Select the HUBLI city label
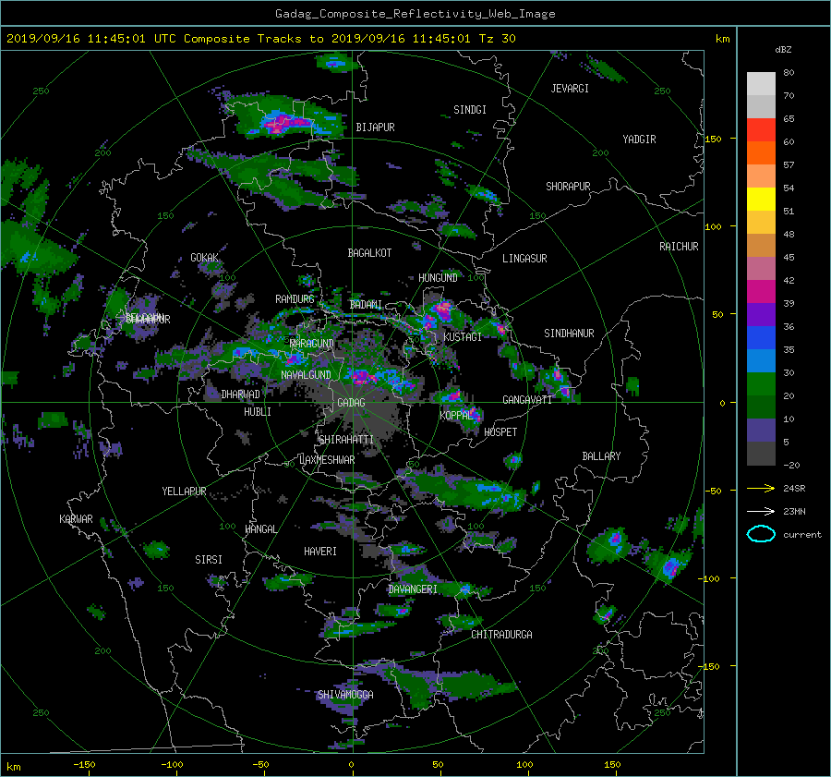Screen dimensions: 831x777 258,411
